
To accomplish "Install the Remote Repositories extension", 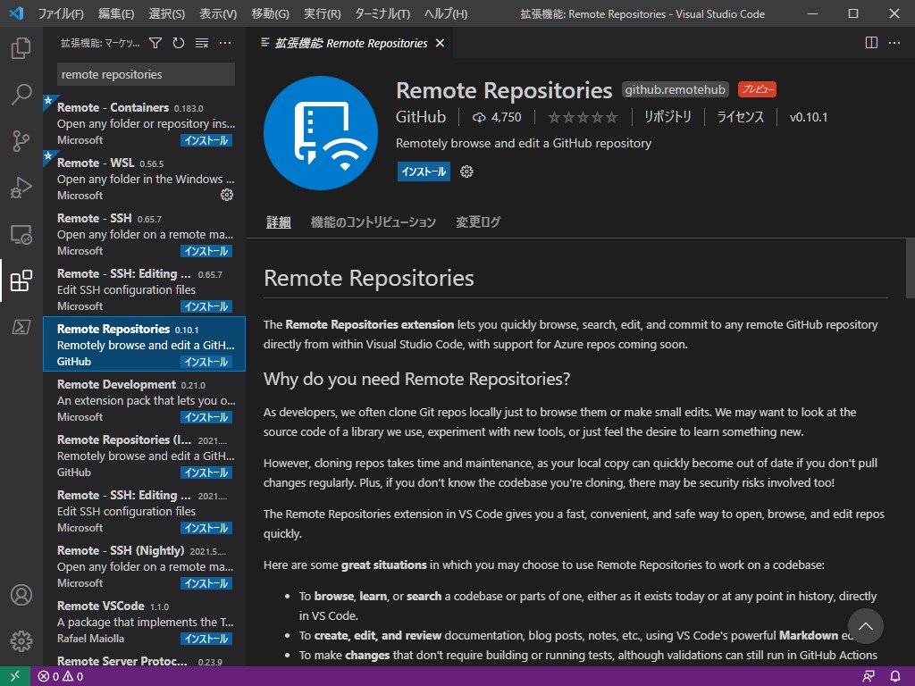I will click(x=423, y=171).
